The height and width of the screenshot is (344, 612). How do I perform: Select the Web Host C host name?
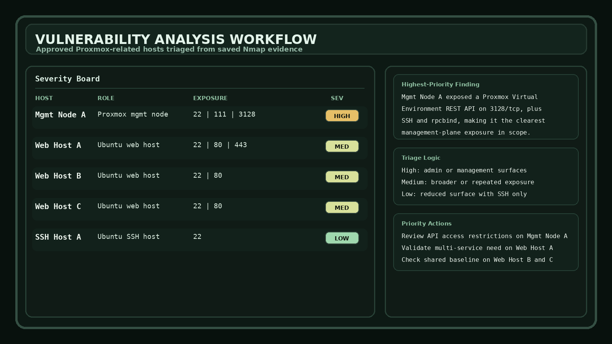tap(58, 206)
